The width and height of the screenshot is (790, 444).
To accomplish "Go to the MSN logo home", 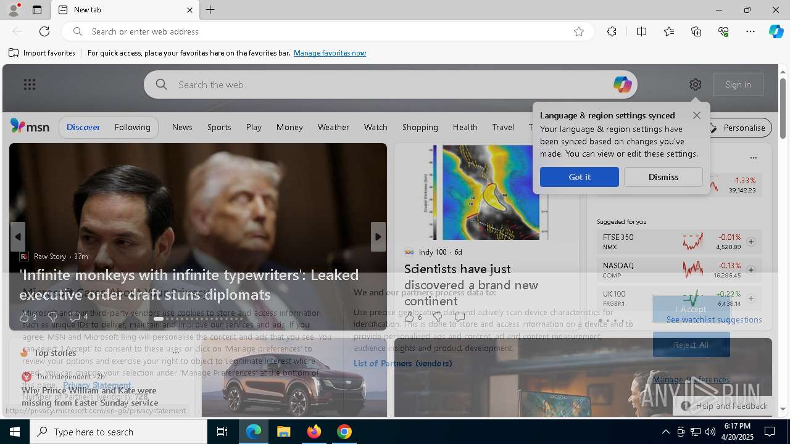I will point(30,126).
